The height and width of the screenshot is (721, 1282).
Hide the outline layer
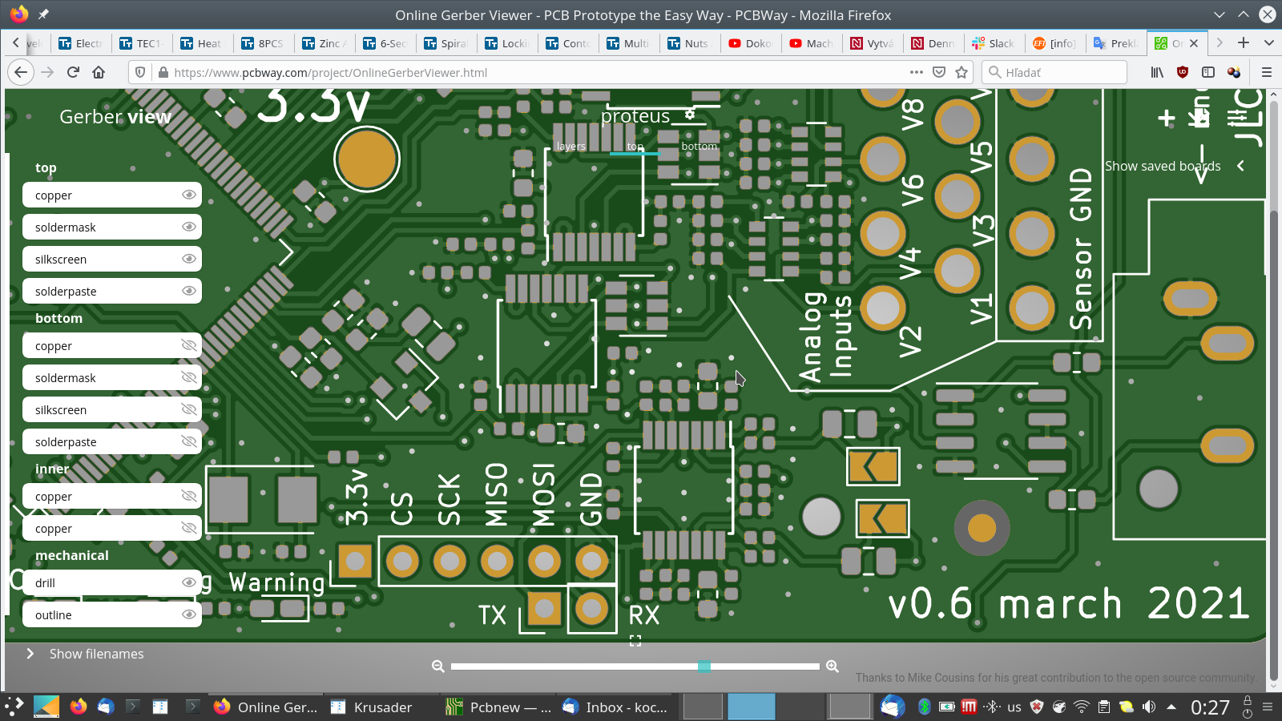coord(189,614)
